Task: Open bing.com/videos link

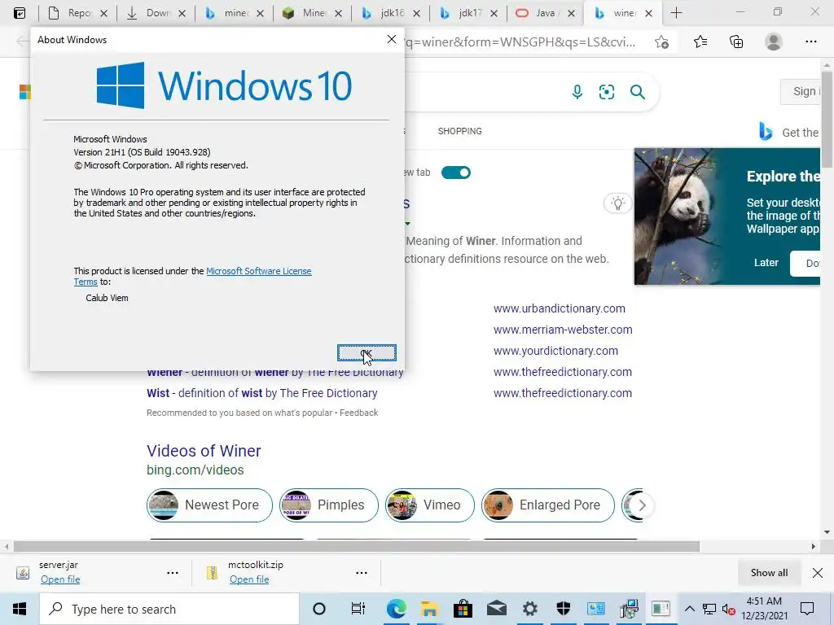Action: pos(195,470)
